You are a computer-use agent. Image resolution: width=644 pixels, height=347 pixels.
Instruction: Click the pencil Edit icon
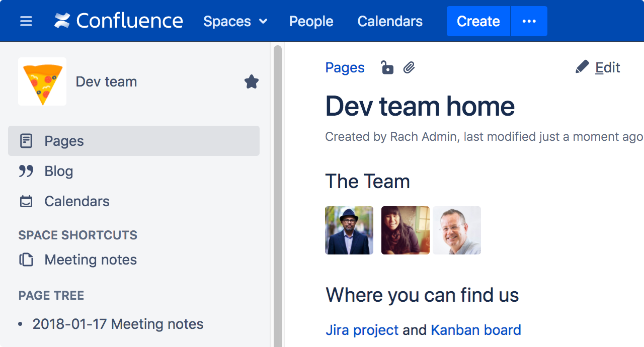pyautogui.click(x=582, y=67)
